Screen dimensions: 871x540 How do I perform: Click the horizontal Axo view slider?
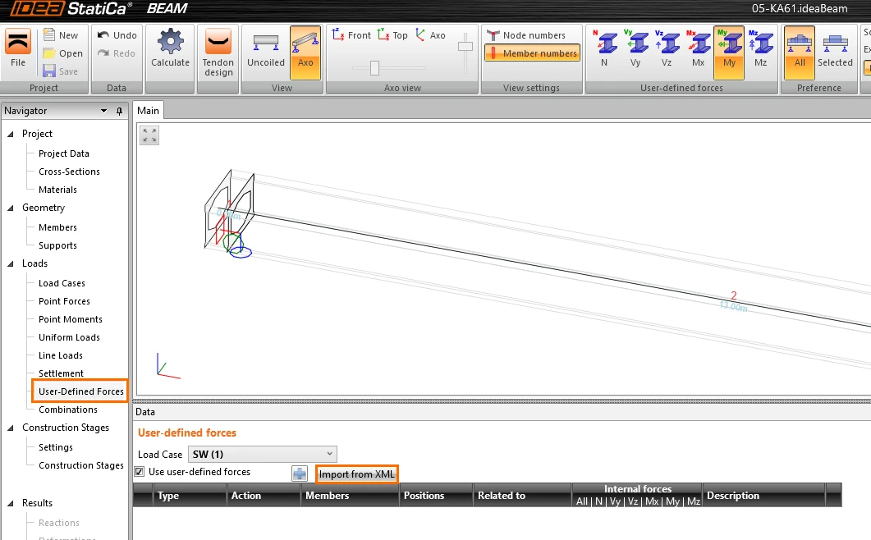coord(374,68)
